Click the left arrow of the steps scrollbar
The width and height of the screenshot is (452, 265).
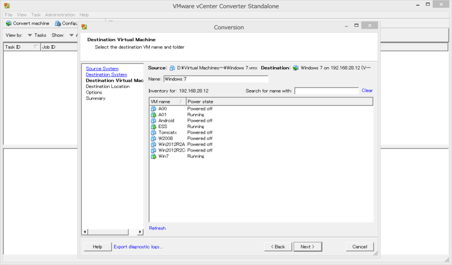[85, 232]
